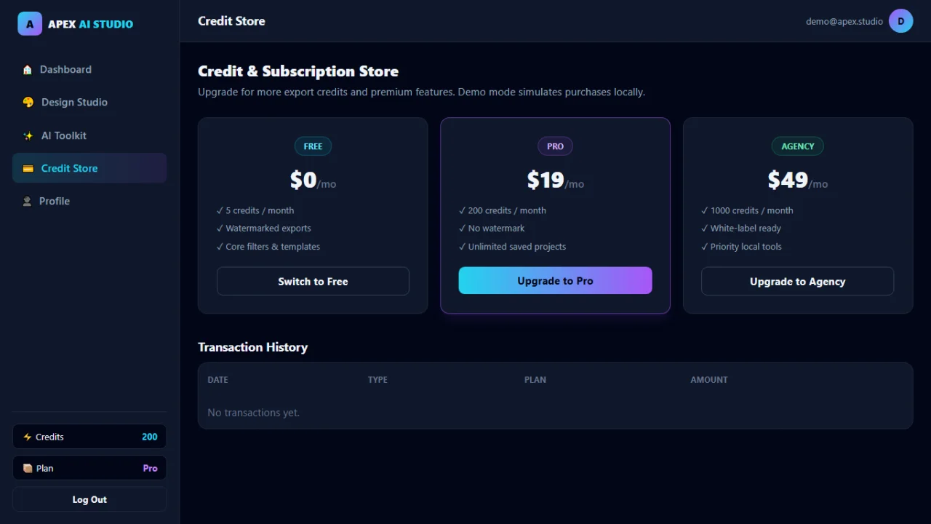
Task: Click the Design Studio palette icon
Action: (x=28, y=103)
